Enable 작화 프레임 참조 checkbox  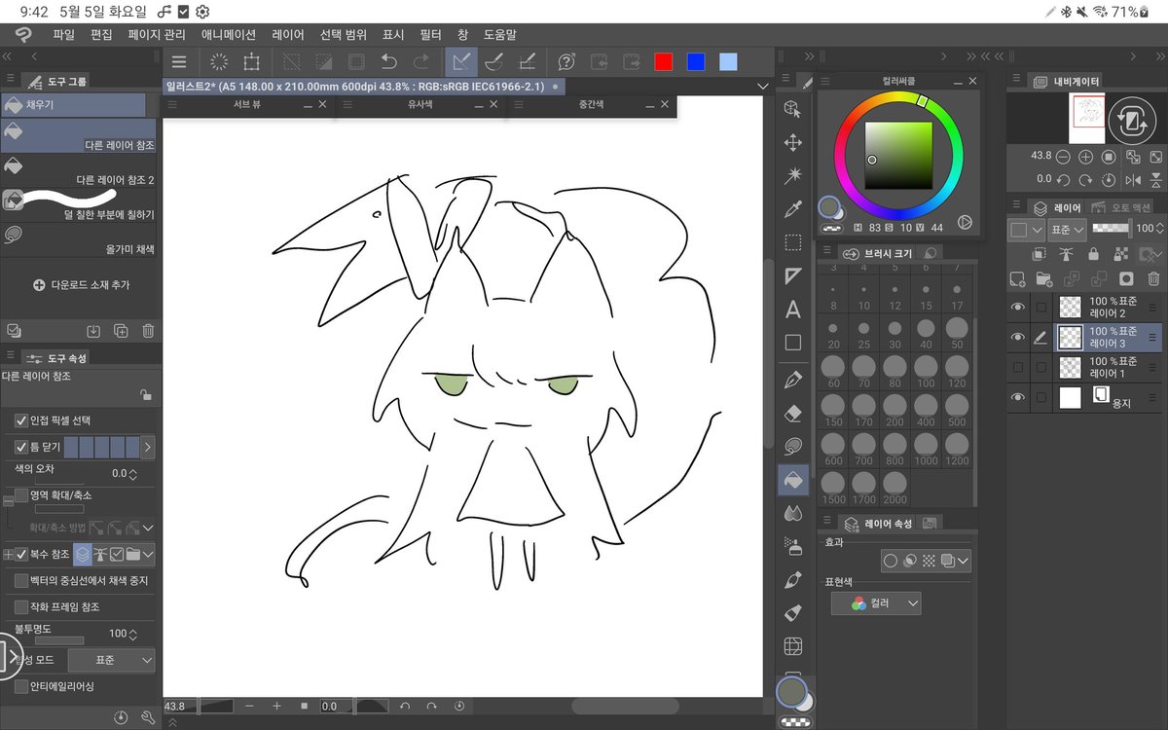(x=21, y=606)
